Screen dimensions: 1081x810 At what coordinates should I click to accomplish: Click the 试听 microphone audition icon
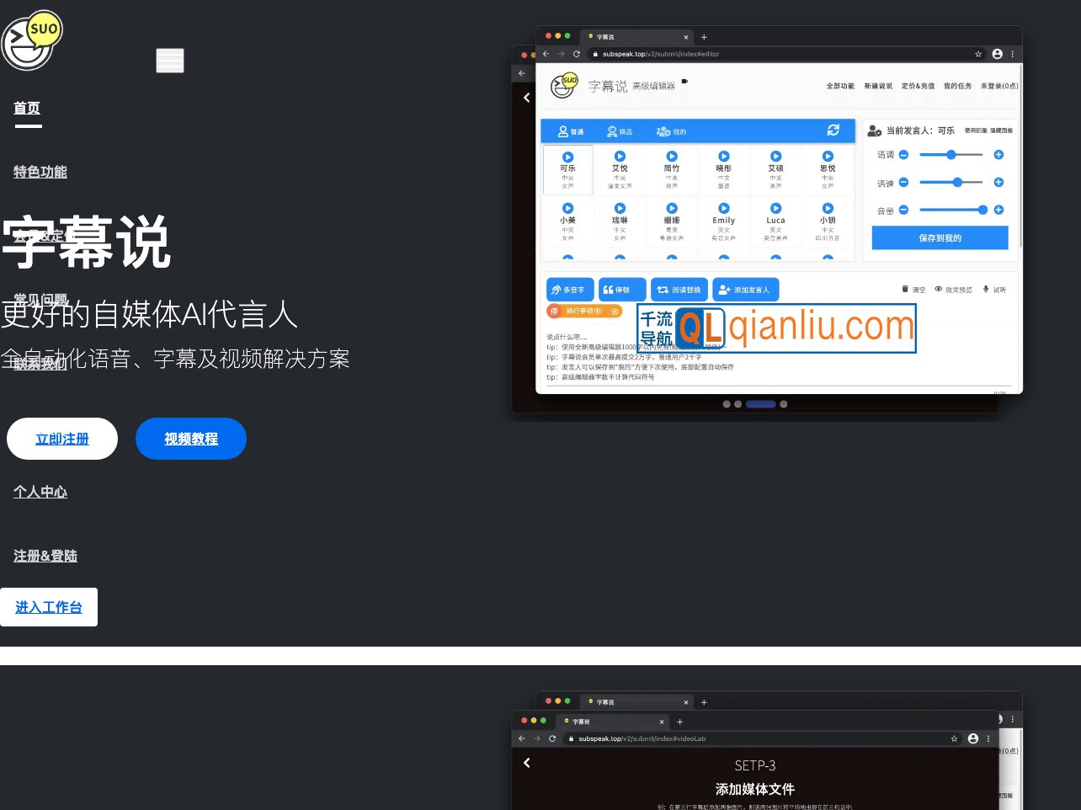click(986, 289)
